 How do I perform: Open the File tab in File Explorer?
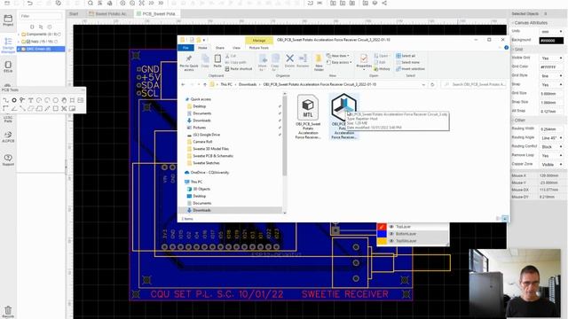[185, 48]
